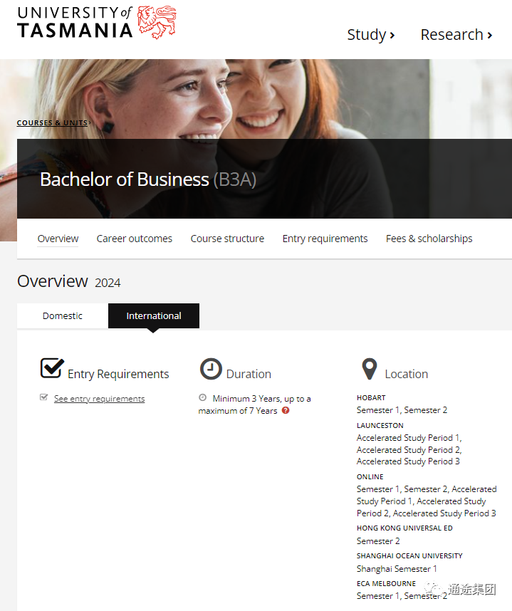
Task: Open the red question mark help icon
Action: click(286, 410)
